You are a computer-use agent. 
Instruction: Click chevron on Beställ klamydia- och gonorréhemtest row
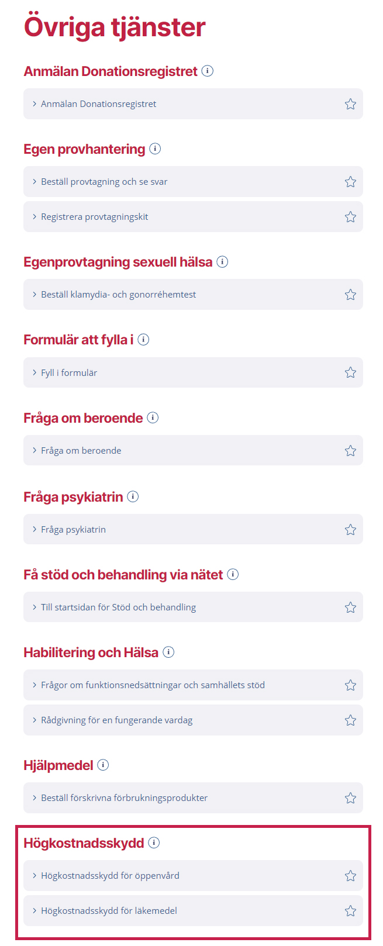pos(34,295)
